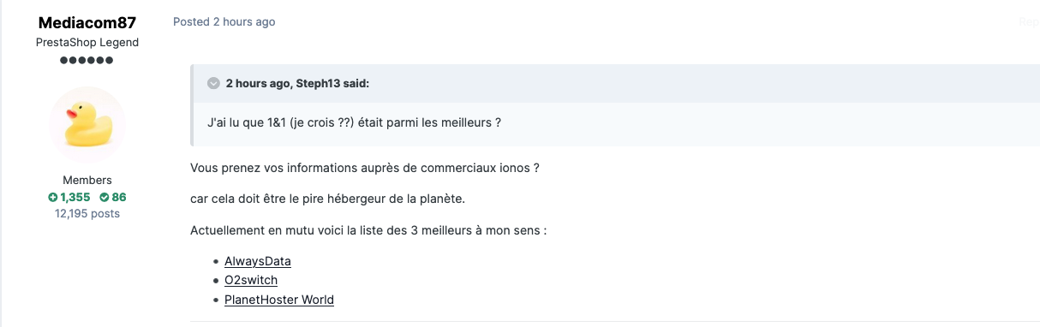Open the yellow duck avatar profile picture
Screen dimensions: 1040x327
(x=87, y=124)
